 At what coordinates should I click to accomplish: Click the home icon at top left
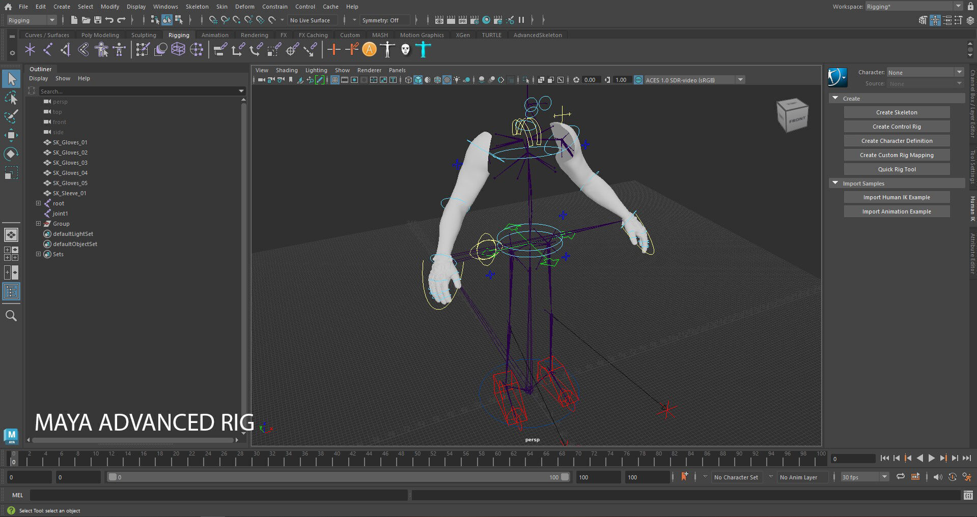8,7
